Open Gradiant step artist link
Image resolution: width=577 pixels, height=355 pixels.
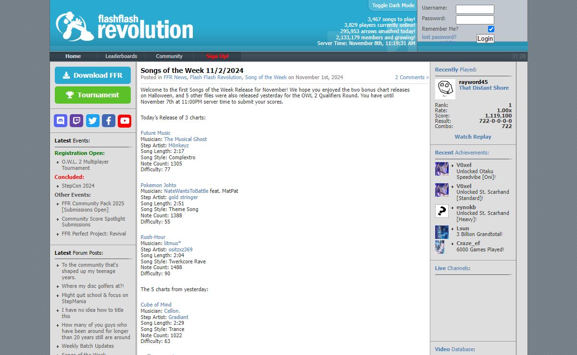[178, 317]
